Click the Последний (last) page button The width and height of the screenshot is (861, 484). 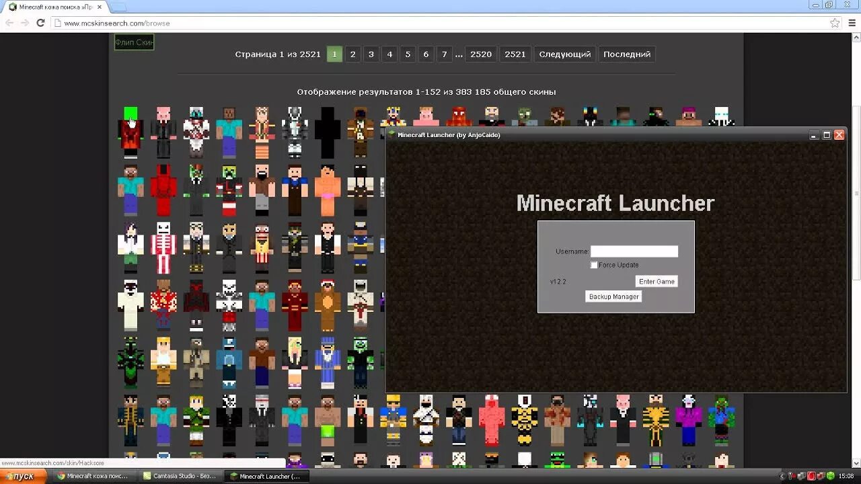coord(627,54)
